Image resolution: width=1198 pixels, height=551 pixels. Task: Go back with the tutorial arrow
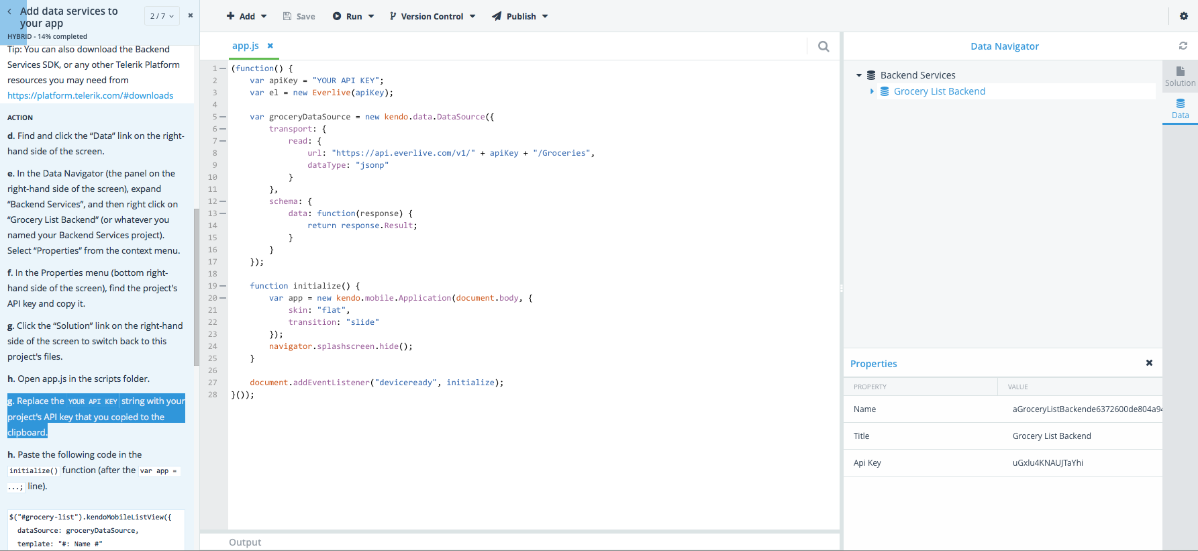pyautogui.click(x=9, y=11)
